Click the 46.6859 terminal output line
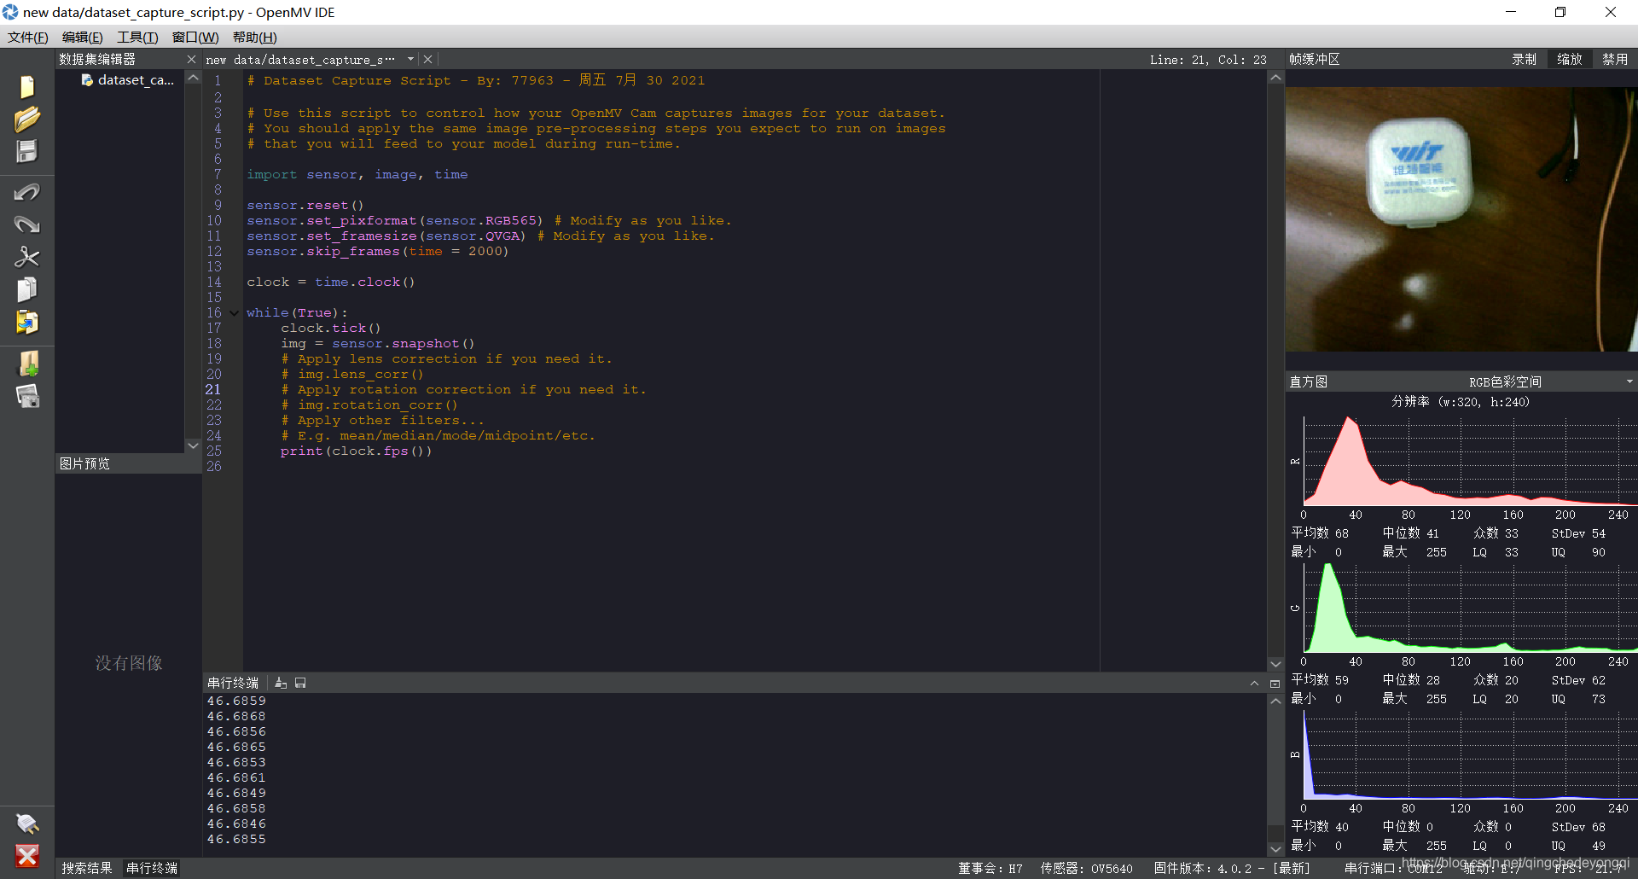1638x879 pixels. click(x=236, y=701)
